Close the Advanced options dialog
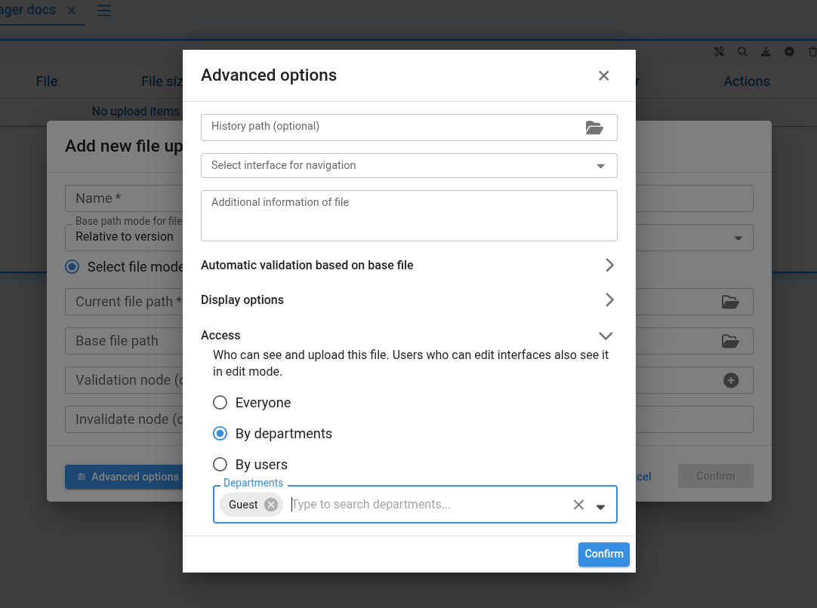Viewport: 817px width, 608px height. 603,76
